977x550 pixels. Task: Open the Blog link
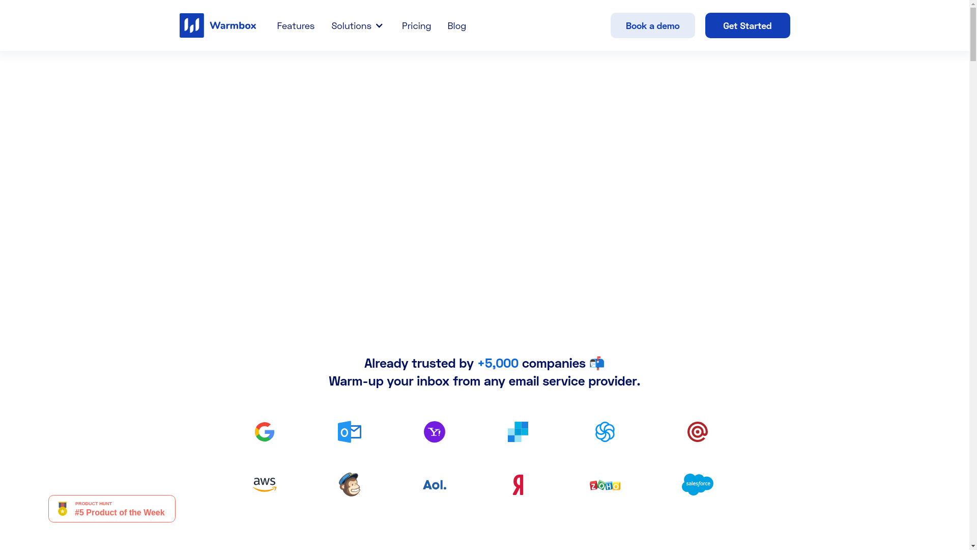pos(456,25)
